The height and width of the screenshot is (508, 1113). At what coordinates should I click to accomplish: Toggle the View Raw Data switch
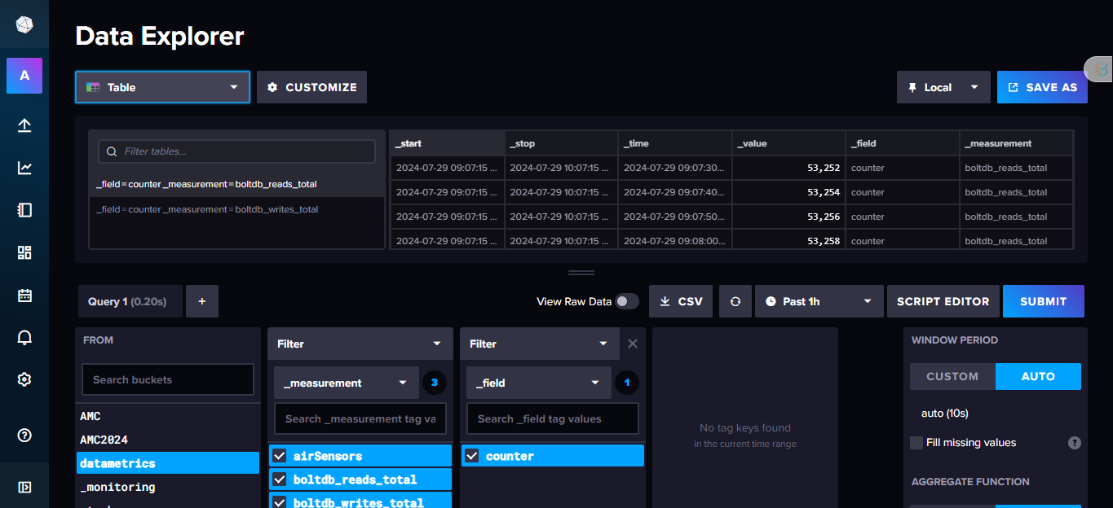pos(626,301)
